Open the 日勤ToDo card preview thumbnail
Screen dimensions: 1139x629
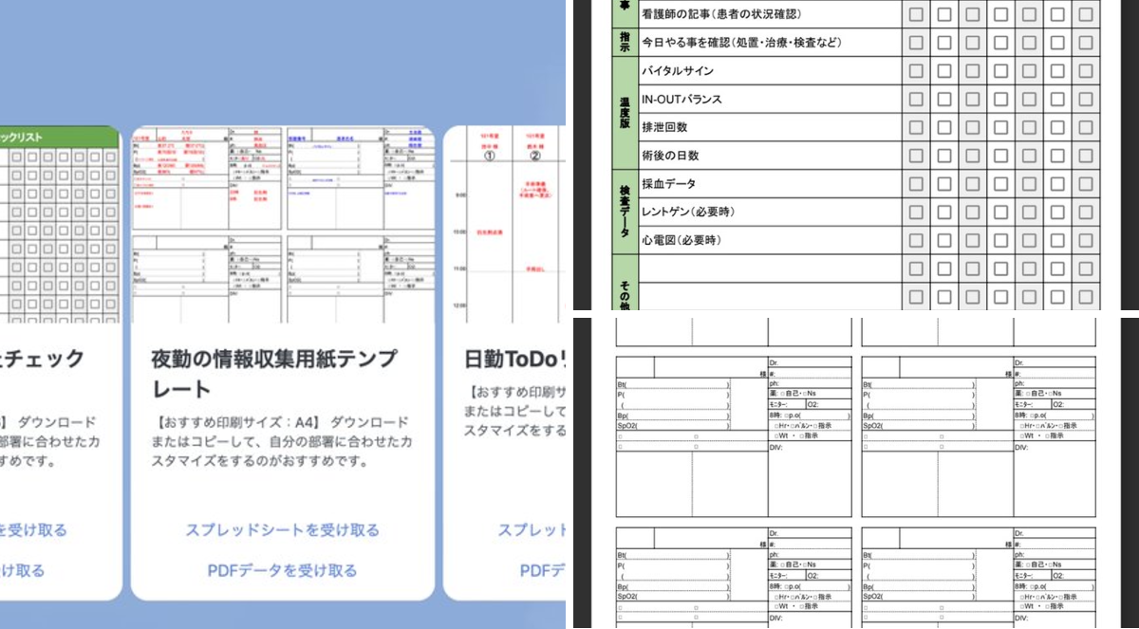[504, 226]
